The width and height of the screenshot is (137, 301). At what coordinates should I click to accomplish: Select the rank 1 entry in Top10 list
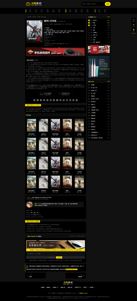coord(99,20)
